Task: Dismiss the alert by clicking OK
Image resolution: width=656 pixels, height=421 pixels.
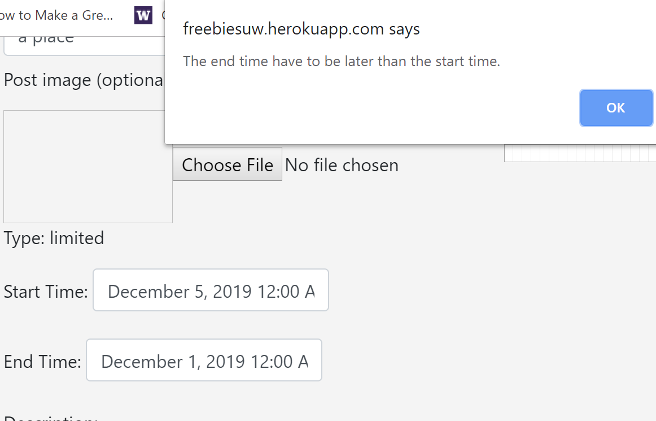Action: [x=616, y=107]
